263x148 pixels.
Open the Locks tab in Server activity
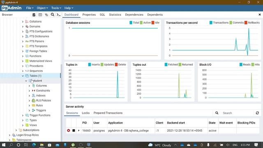click(86, 113)
